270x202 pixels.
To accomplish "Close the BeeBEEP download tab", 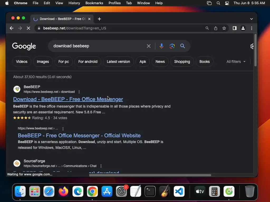I will tap(89, 19).
